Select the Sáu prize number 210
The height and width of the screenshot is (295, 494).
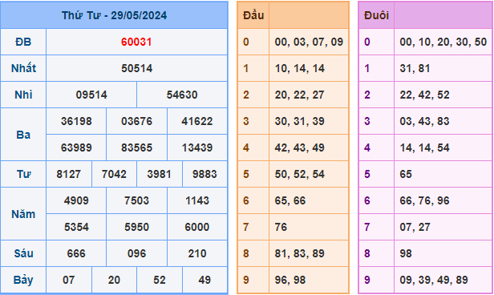197,253
